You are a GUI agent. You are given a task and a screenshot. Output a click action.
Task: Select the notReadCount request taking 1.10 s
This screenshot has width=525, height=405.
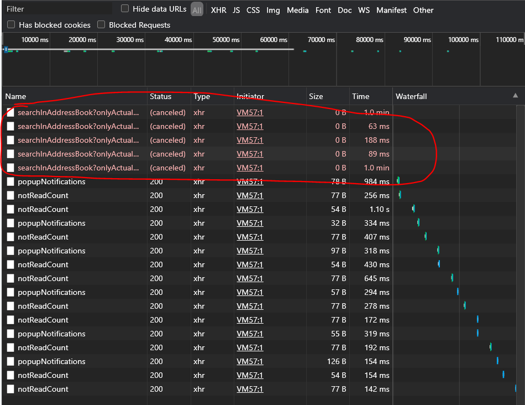43,209
